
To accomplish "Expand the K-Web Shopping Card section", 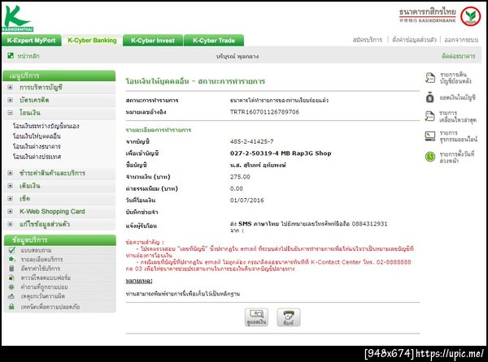I will click(10, 211).
